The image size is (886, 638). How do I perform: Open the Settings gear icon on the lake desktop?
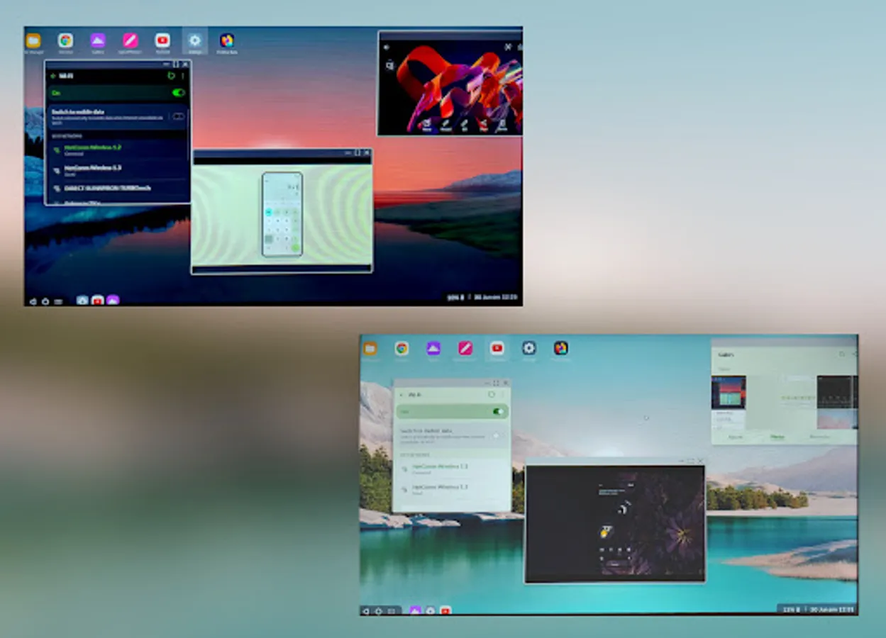click(529, 348)
